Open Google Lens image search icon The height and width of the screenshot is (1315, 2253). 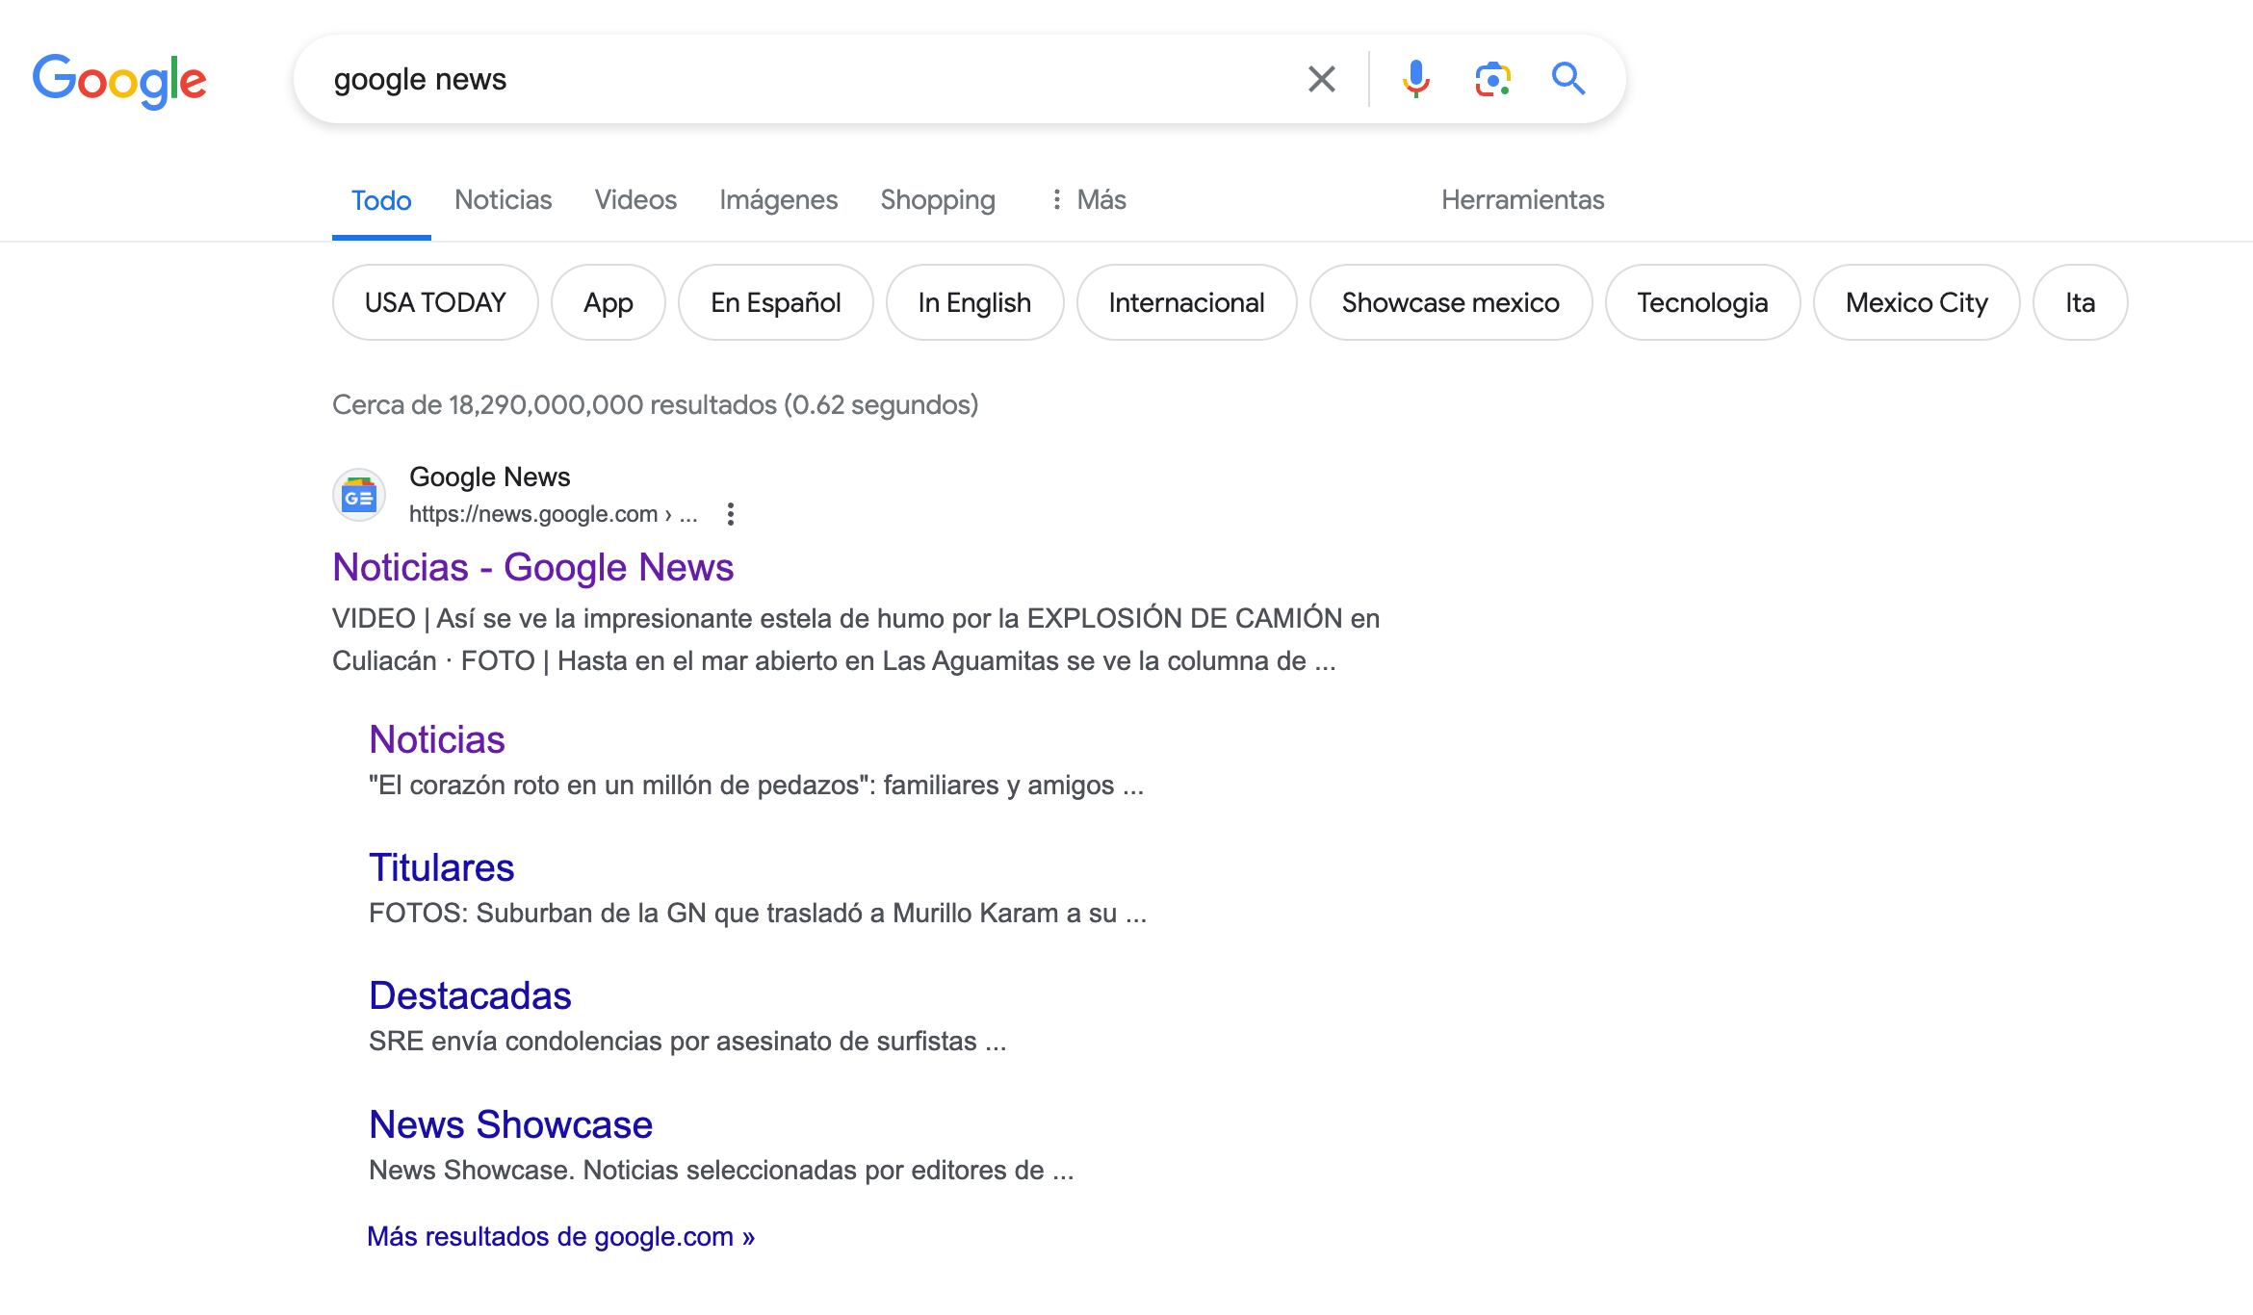click(1491, 79)
